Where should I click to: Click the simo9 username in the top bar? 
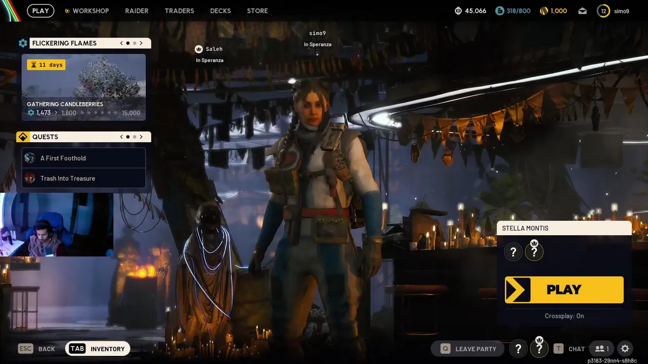point(622,11)
